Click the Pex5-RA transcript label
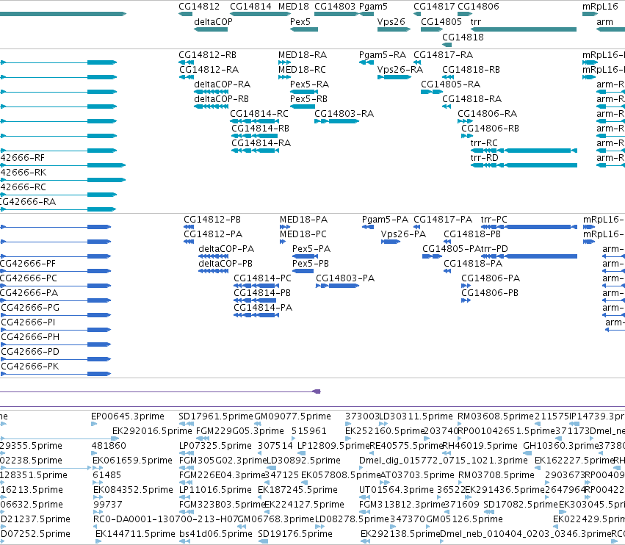 point(309,84)
